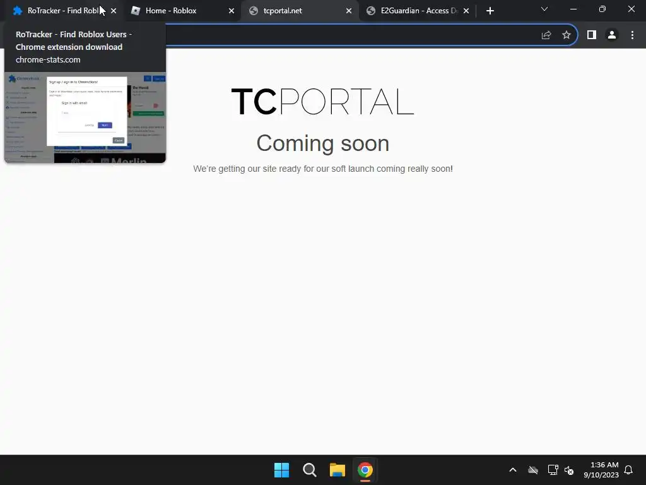Close the RoTracker tab
This screenshot has width=646, height=485.
[x=114, y=11]
